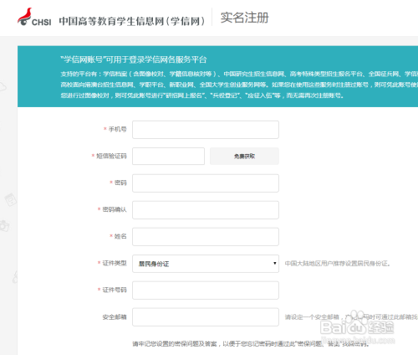Click the CHSI bird logo
The image size is (418, 355).
34,18
